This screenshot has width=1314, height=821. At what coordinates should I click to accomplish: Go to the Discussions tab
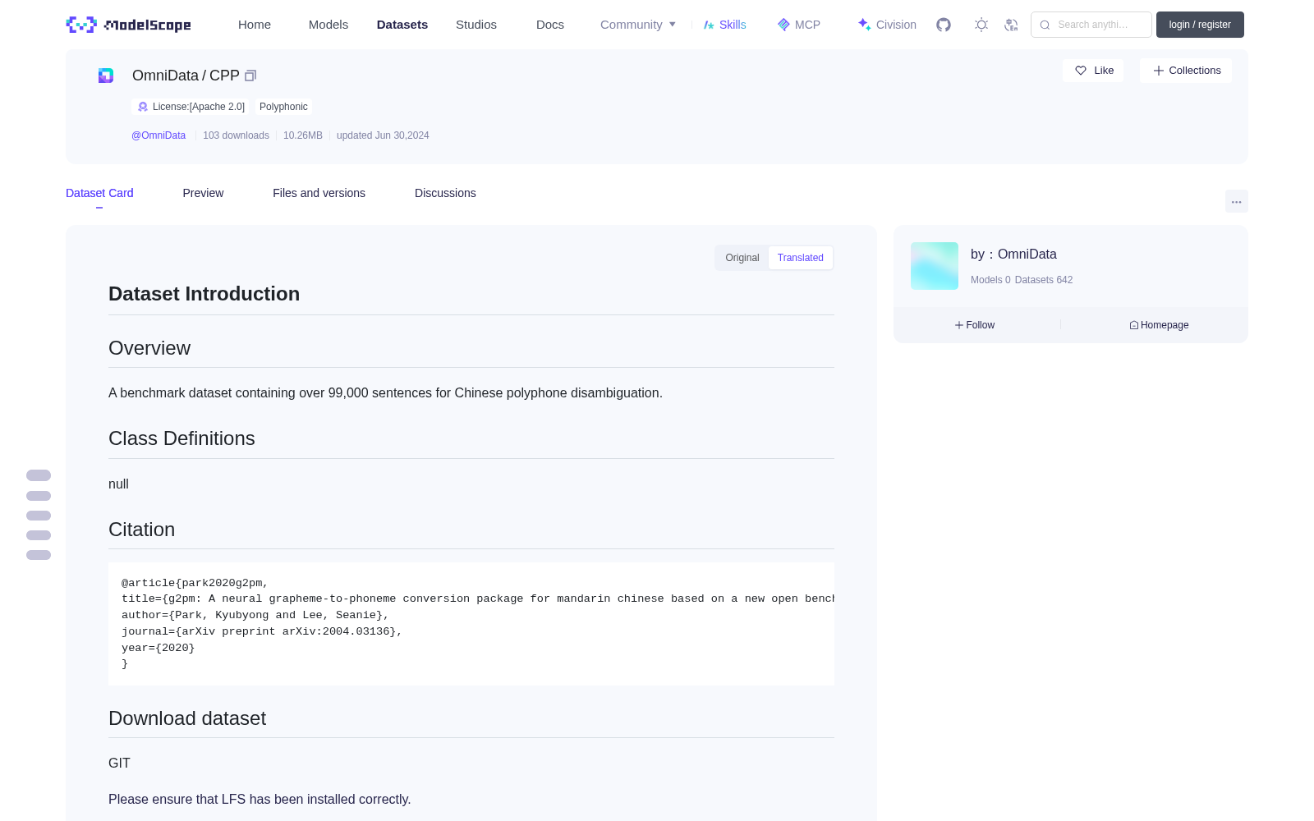coord(445,193)
